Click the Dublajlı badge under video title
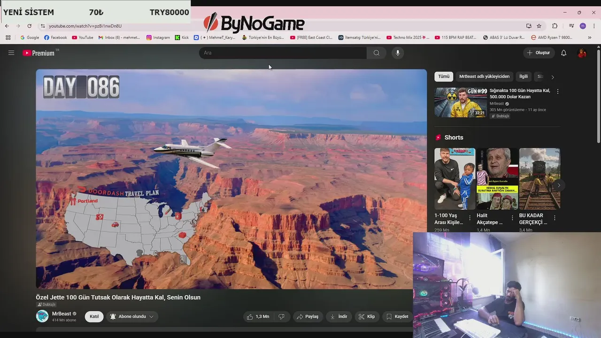 (46, 305)
